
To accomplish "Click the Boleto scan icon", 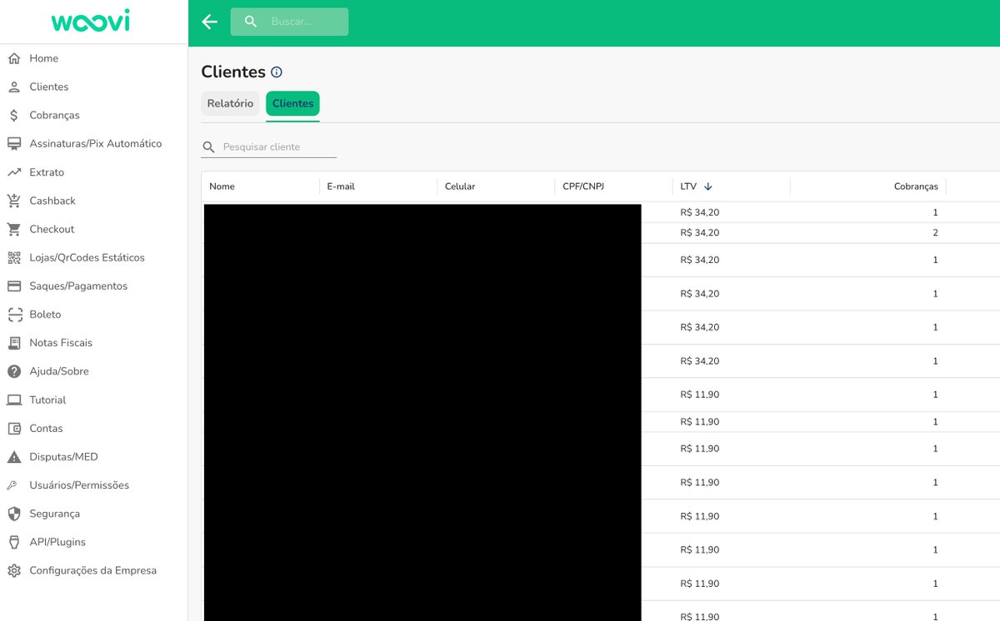I will tap(14, 315).
